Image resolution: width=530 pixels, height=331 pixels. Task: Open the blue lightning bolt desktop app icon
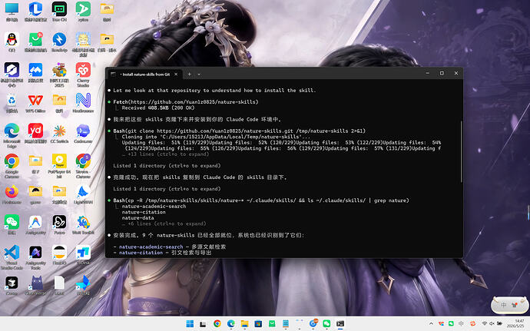[59, 40]
